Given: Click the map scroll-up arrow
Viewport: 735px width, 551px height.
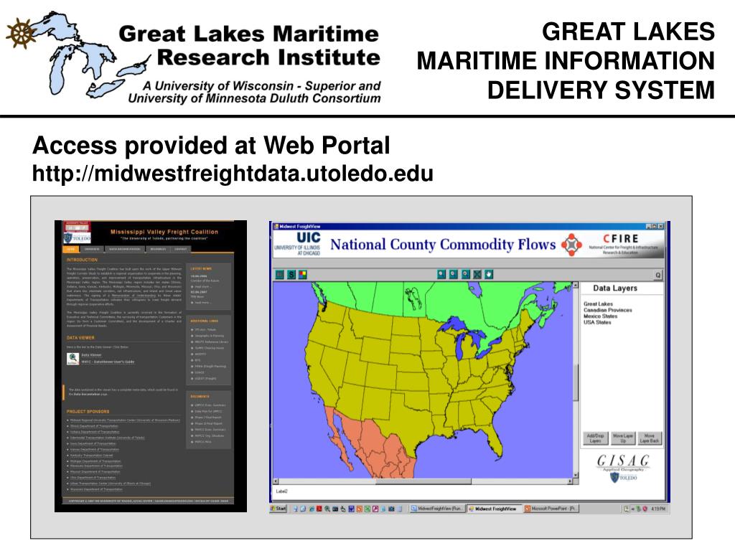Looking at the screenshot, I should (576, 284).
